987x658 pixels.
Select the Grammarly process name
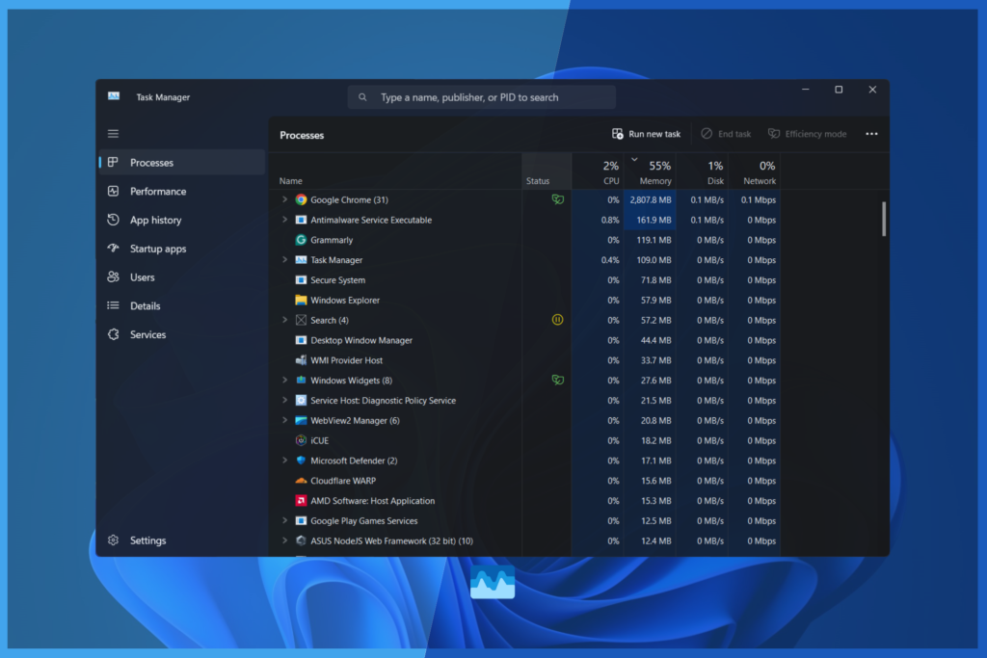[332, 240]
